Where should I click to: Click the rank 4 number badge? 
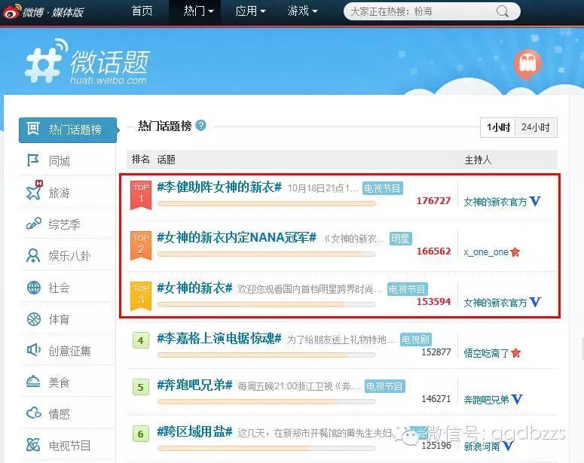point(140,340)
